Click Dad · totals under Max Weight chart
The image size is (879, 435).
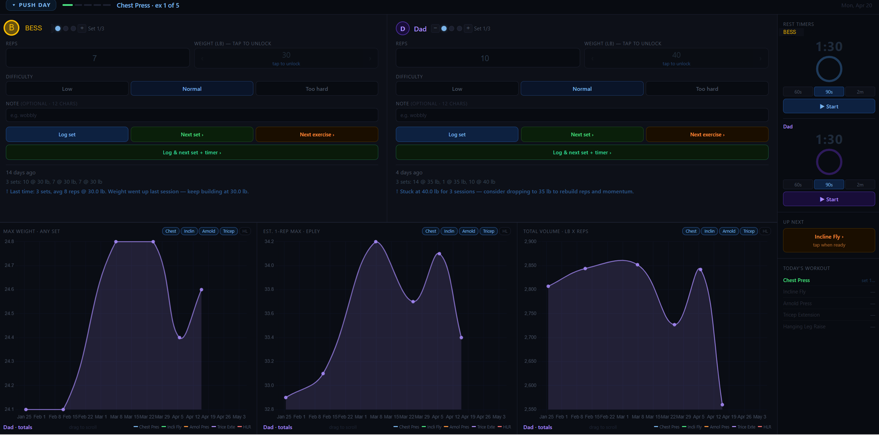point(18,427)
